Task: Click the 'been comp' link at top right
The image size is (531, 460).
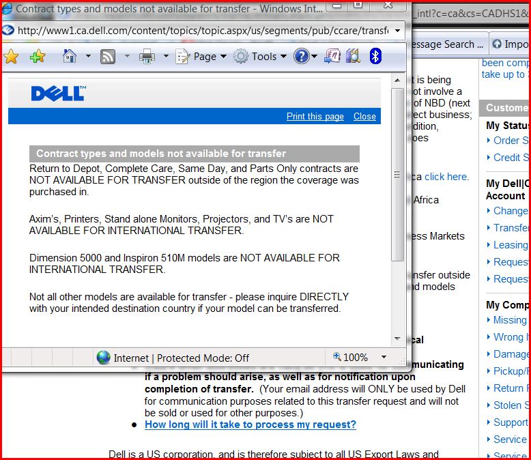Action: tap(505, 63)
